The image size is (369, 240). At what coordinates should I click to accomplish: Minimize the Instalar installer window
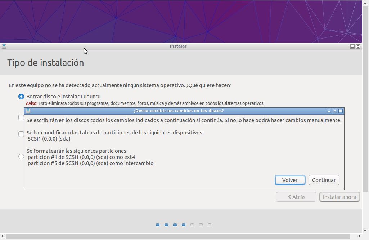click(352, 46)
